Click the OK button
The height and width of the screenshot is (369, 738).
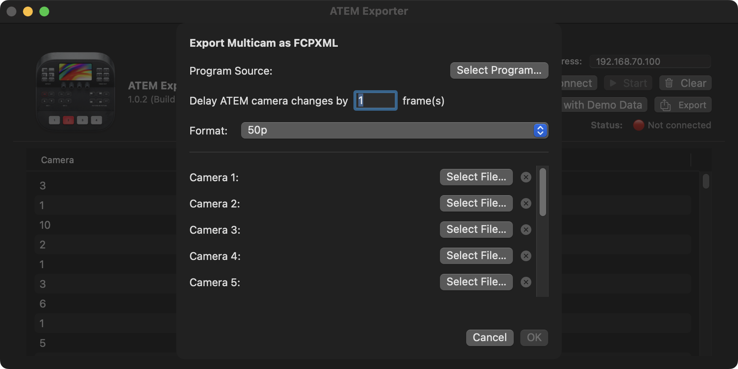point(534,337)
